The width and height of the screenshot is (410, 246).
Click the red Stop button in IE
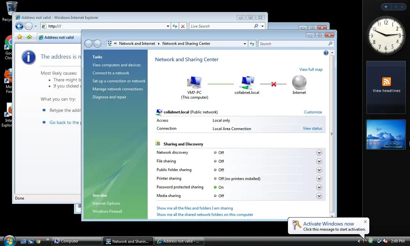pos(183,26)
